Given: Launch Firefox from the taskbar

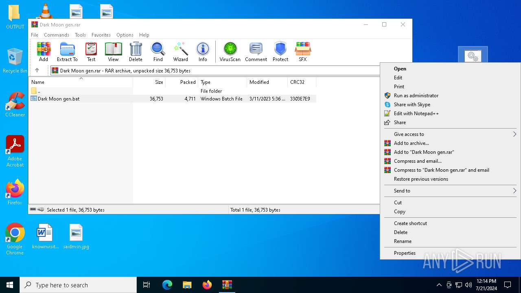Looking at the screenshot, I should (207, 285).
